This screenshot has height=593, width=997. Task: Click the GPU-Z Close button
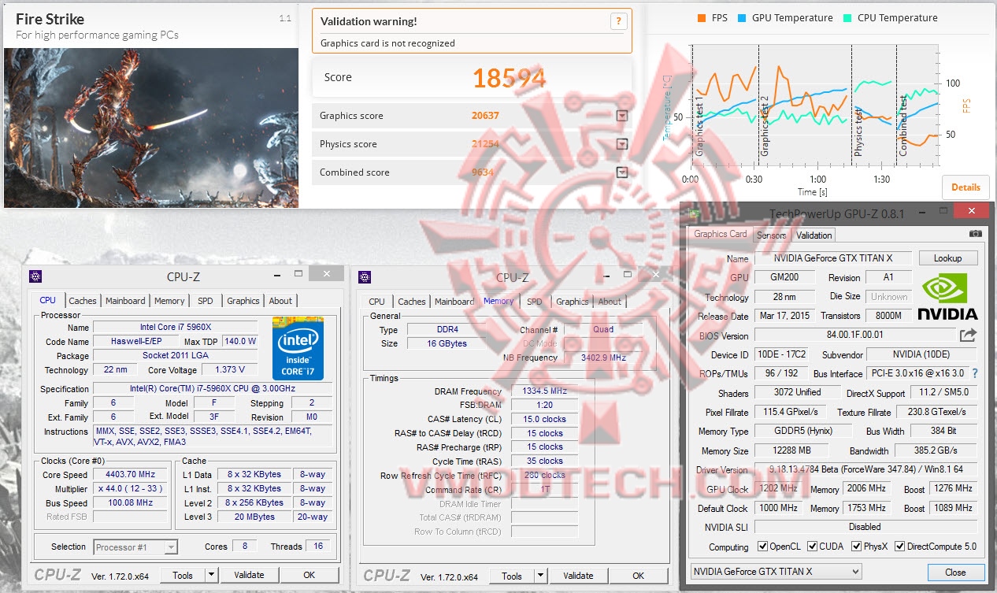[x=955, y=573]
